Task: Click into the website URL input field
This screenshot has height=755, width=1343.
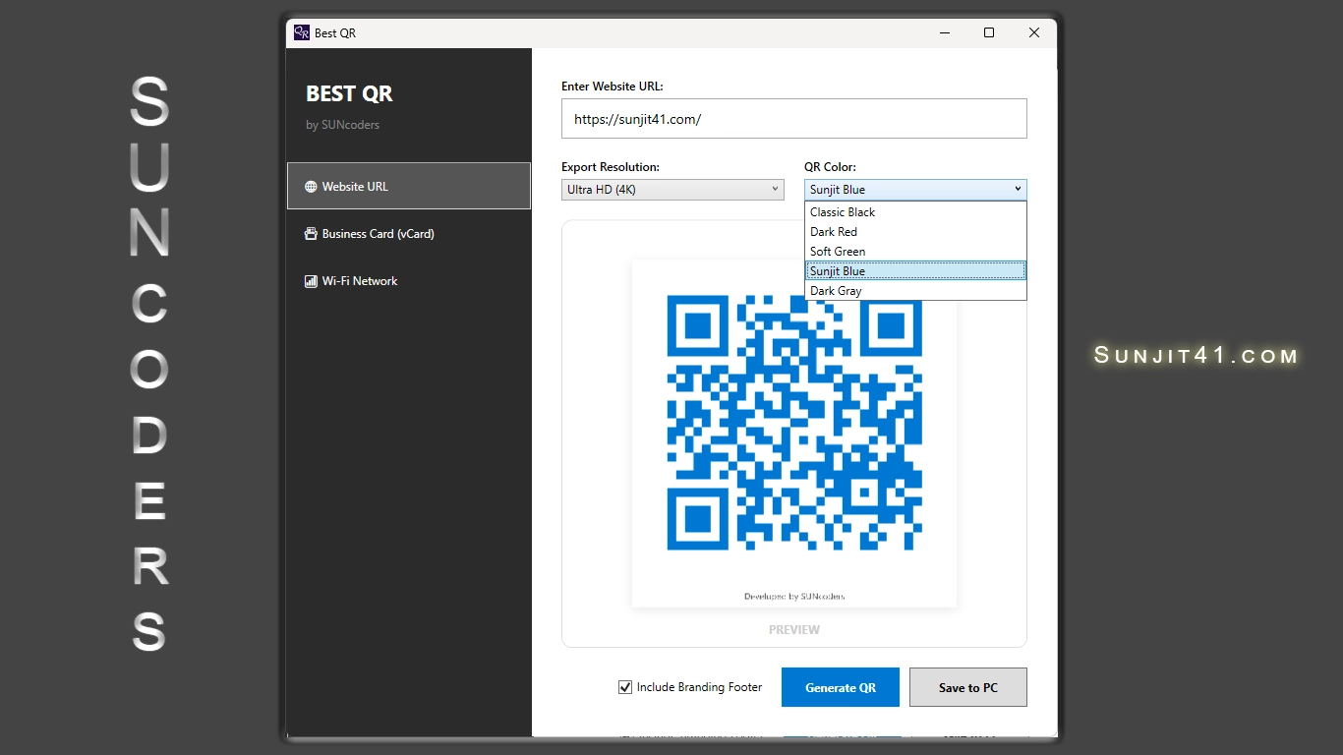Action: click(794, 119)
